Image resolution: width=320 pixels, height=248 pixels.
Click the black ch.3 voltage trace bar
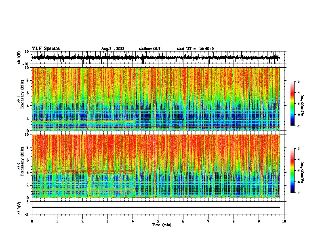pyautogui.click(x=156, y=207)
